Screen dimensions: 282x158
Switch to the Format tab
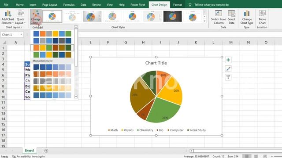(x=178, y=5)
